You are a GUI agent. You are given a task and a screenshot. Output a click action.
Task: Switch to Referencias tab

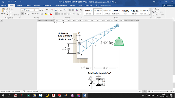[47, 6]
